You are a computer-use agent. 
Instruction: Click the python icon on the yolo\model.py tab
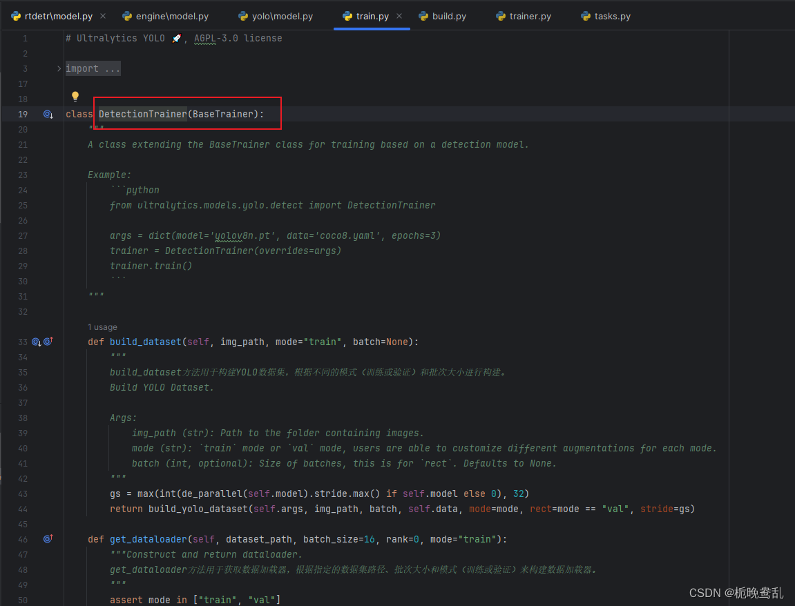click(243, 16)
